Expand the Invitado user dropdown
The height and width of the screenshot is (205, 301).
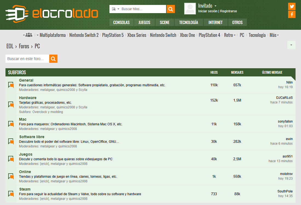216,6
